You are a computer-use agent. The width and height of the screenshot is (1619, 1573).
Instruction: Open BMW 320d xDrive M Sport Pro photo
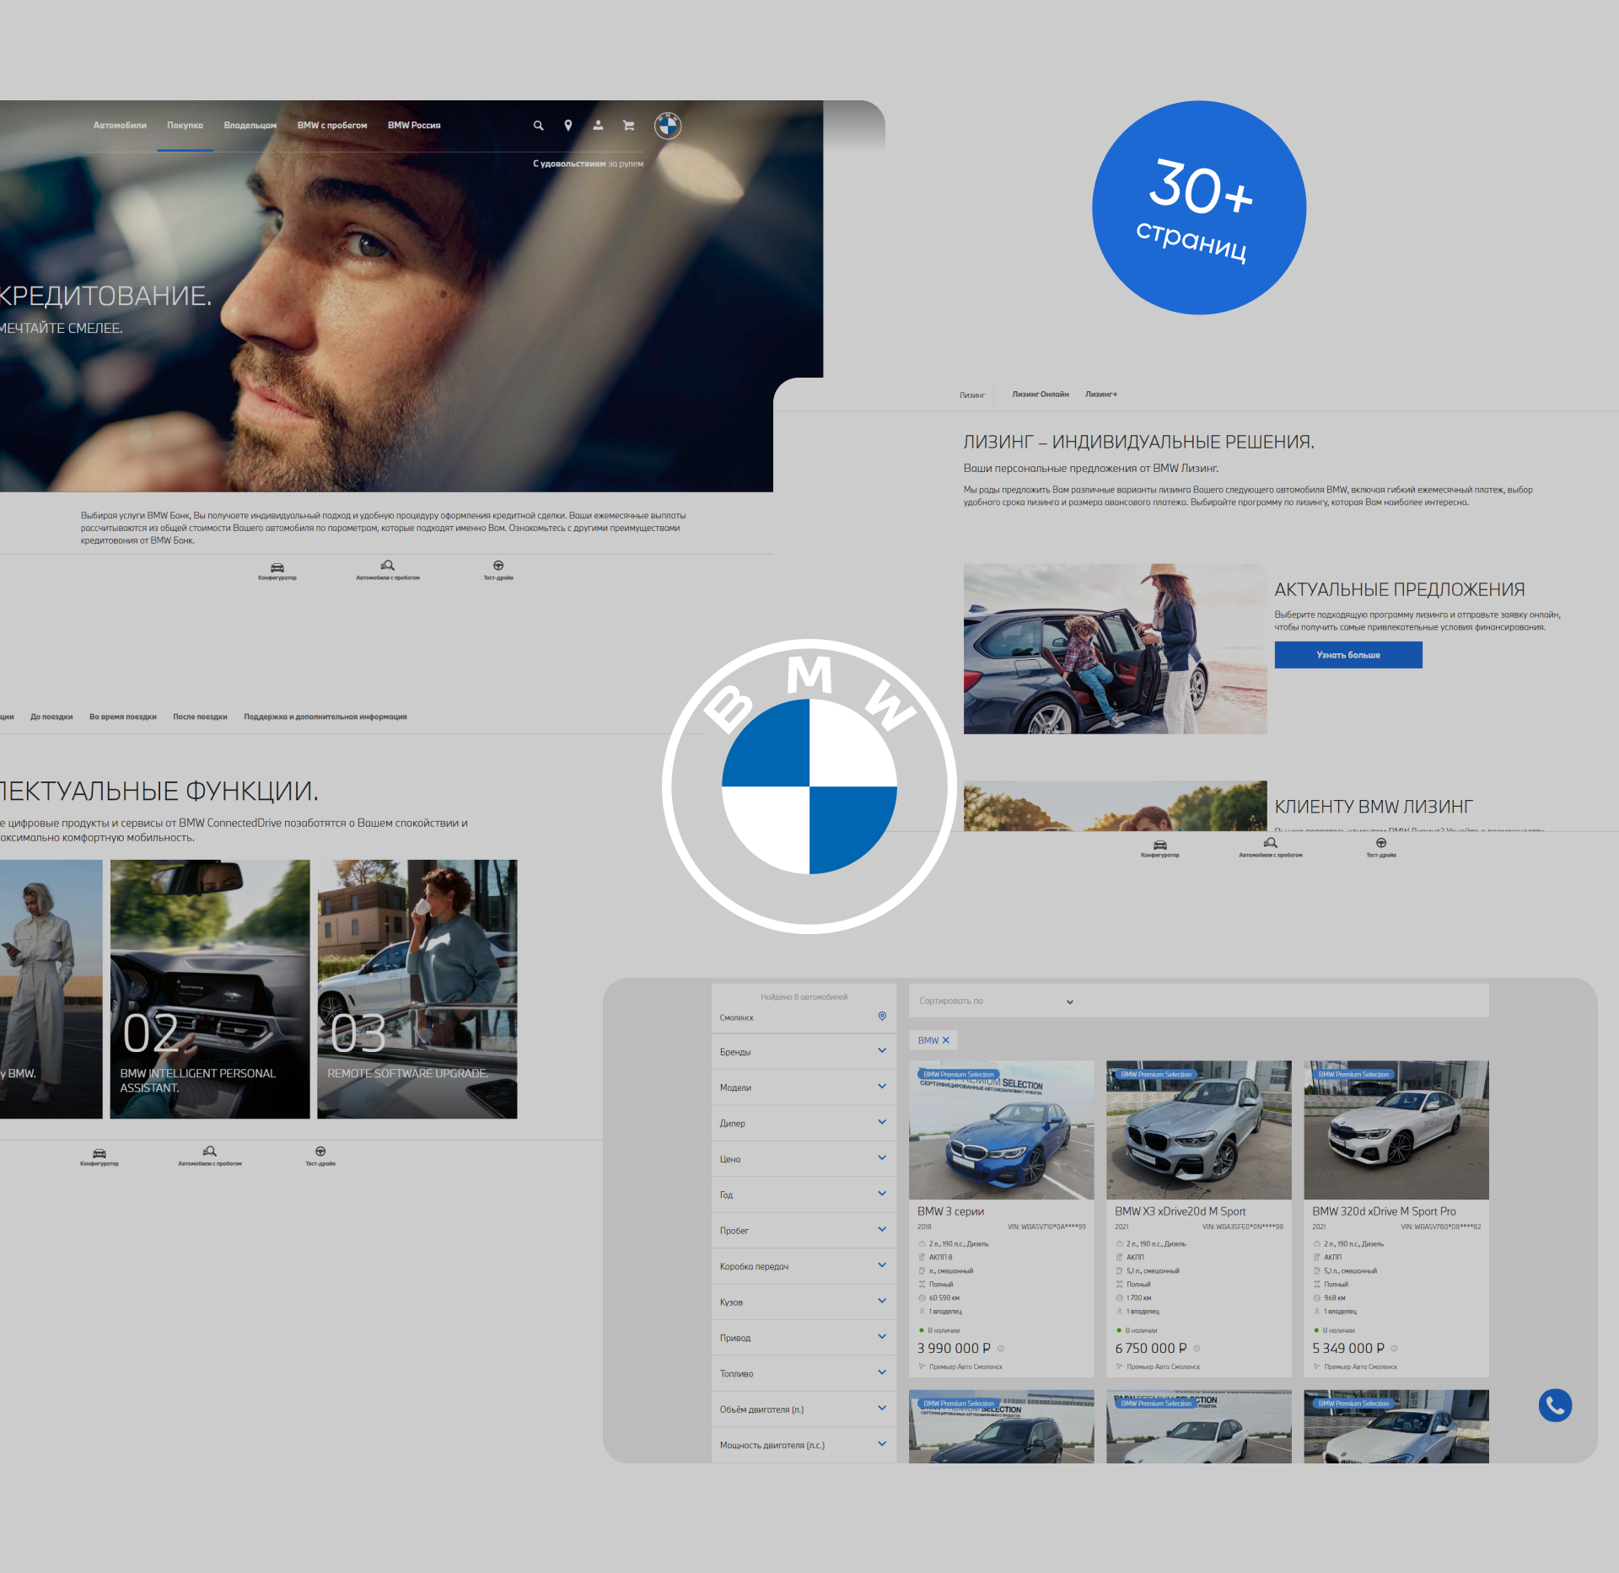click(x=1396, y=1130)
